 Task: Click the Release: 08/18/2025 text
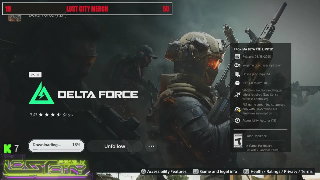coord(256,57)
